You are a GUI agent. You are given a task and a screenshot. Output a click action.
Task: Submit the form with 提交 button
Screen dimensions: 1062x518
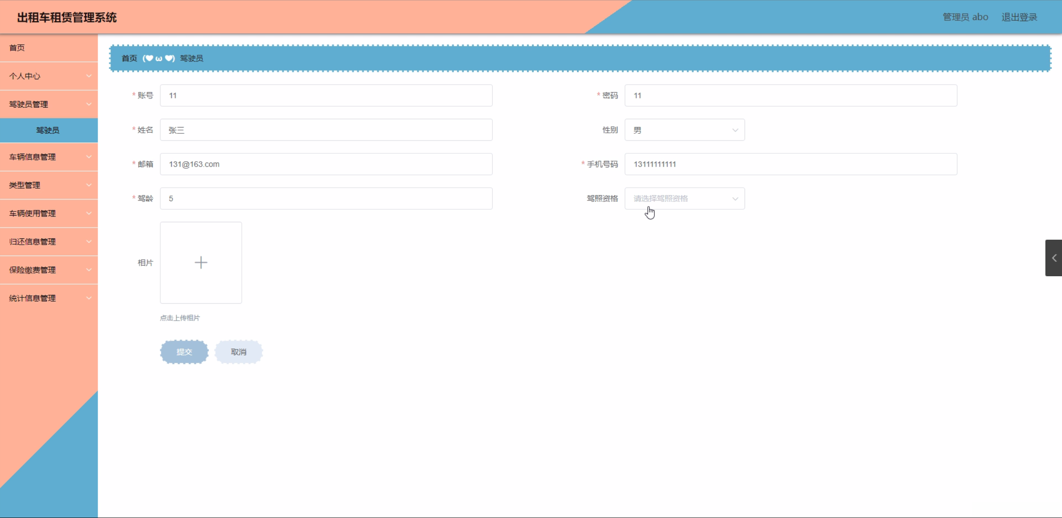[184, 352]
